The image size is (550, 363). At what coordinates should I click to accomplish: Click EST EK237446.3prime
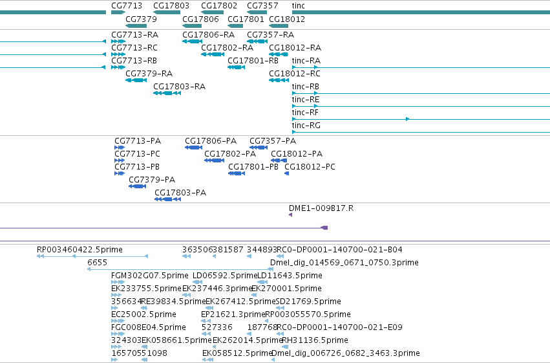coord(186,295)
